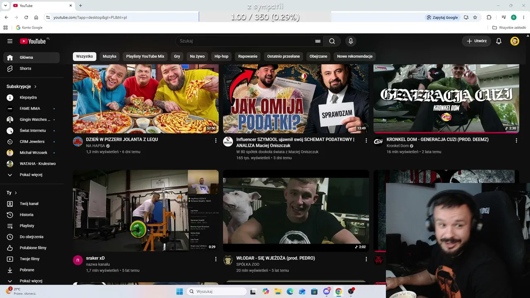The image size is (530, 298).
Task: Open the Kronkel Dom channel avatar
Action: [x=378, y=142]
